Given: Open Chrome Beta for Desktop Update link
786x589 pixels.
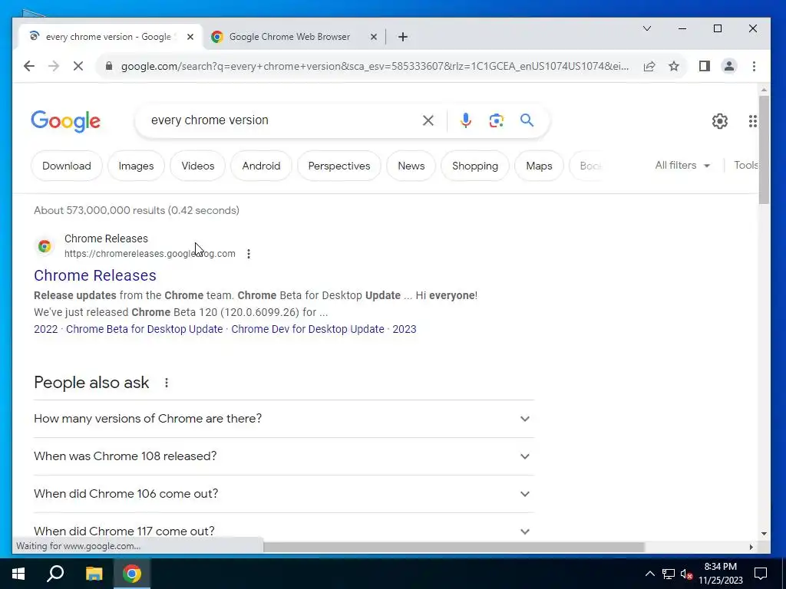Looking at the screenshot, I should pyautogui.click(x=144, y=329).
